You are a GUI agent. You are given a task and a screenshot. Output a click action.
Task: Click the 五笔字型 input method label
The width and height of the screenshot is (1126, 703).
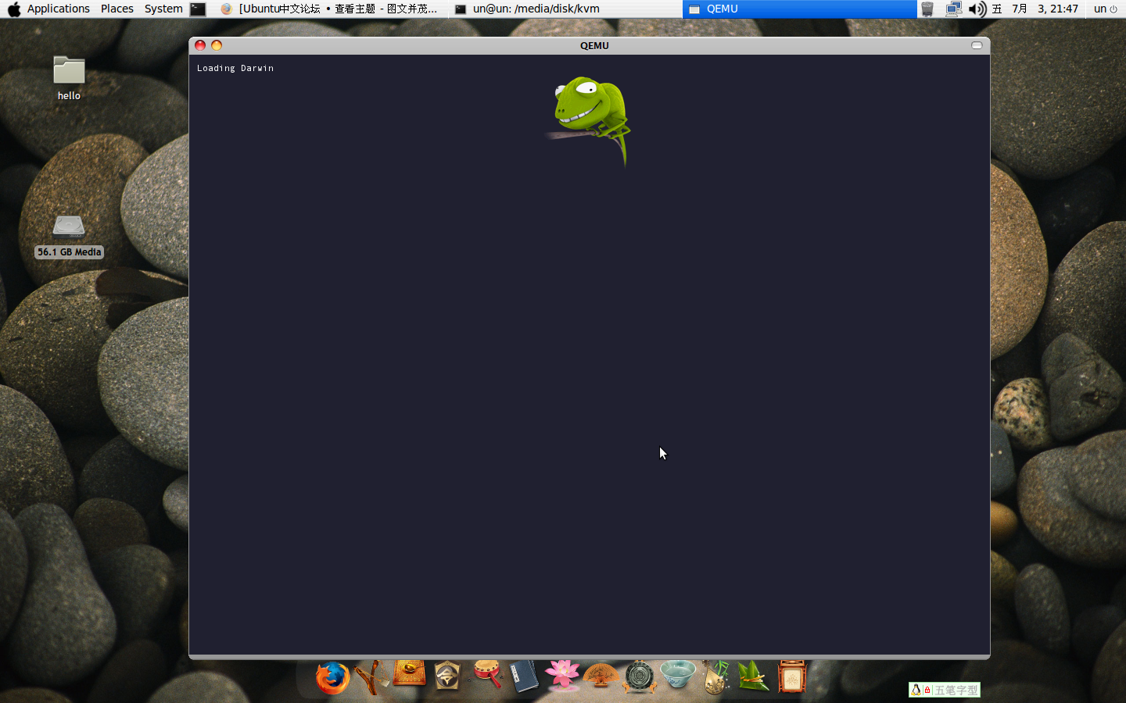[956, 691]
